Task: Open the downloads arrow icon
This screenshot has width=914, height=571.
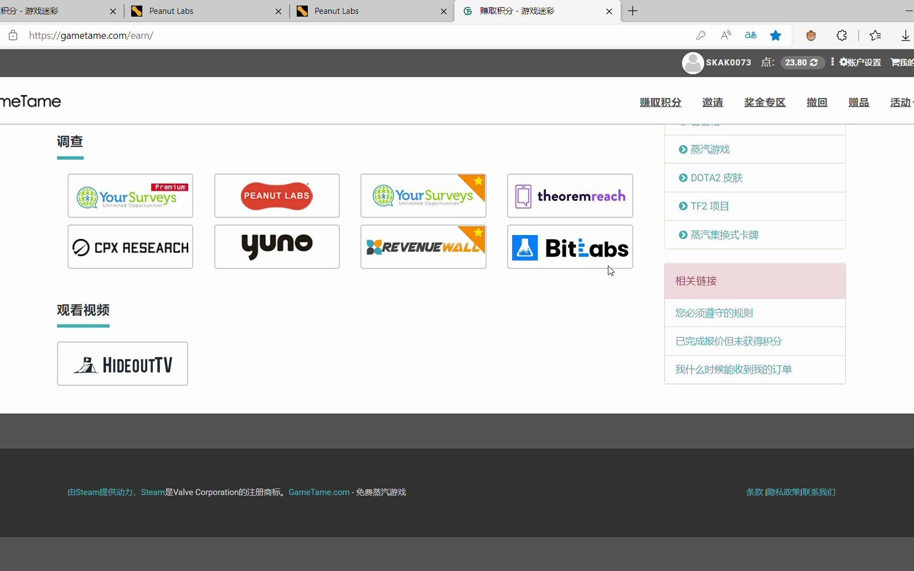Action: pos(905,35)
